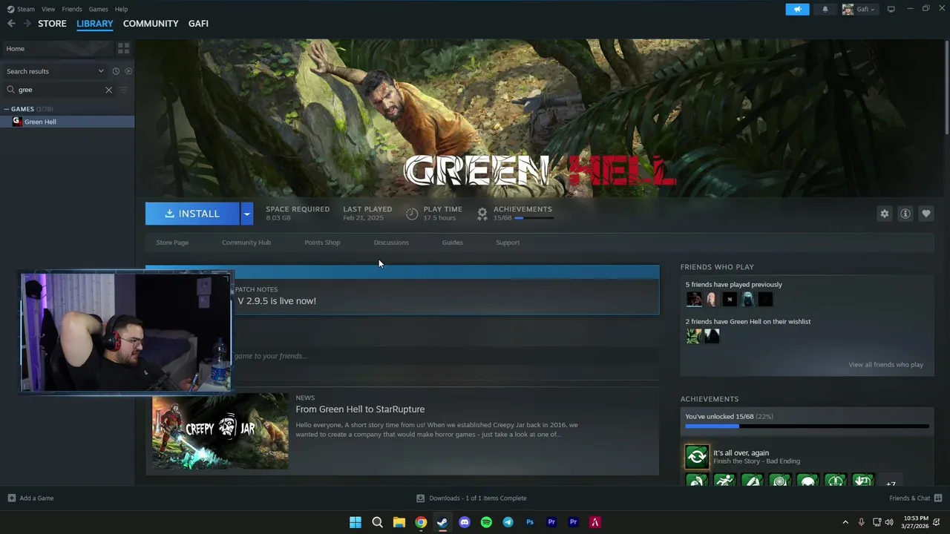Open second friend avatar in played previously
Viewport: 950px width, 534px height.
[712, 299]
